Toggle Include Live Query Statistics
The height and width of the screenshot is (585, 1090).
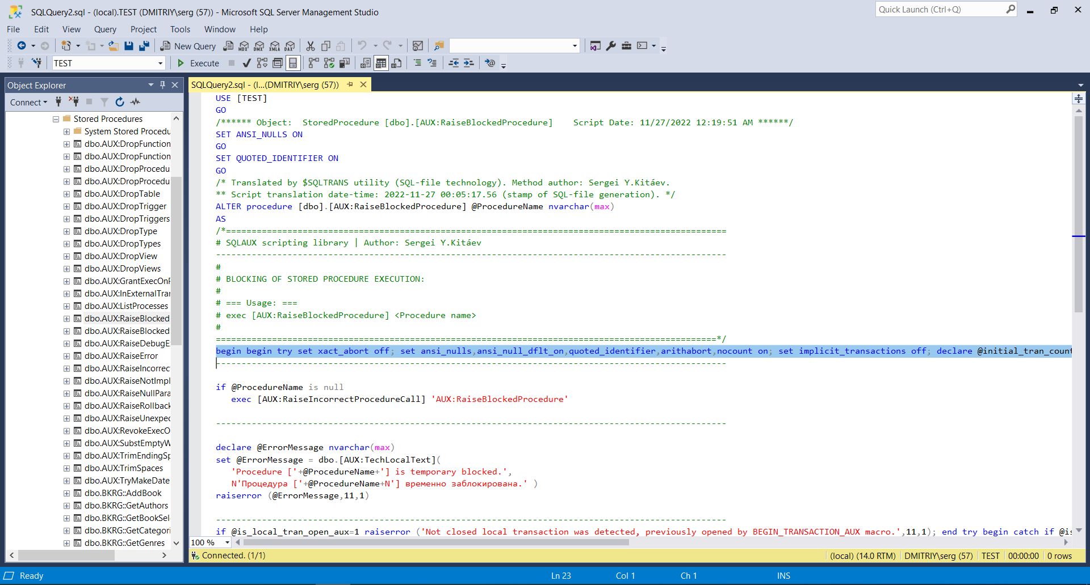[329, 63]
